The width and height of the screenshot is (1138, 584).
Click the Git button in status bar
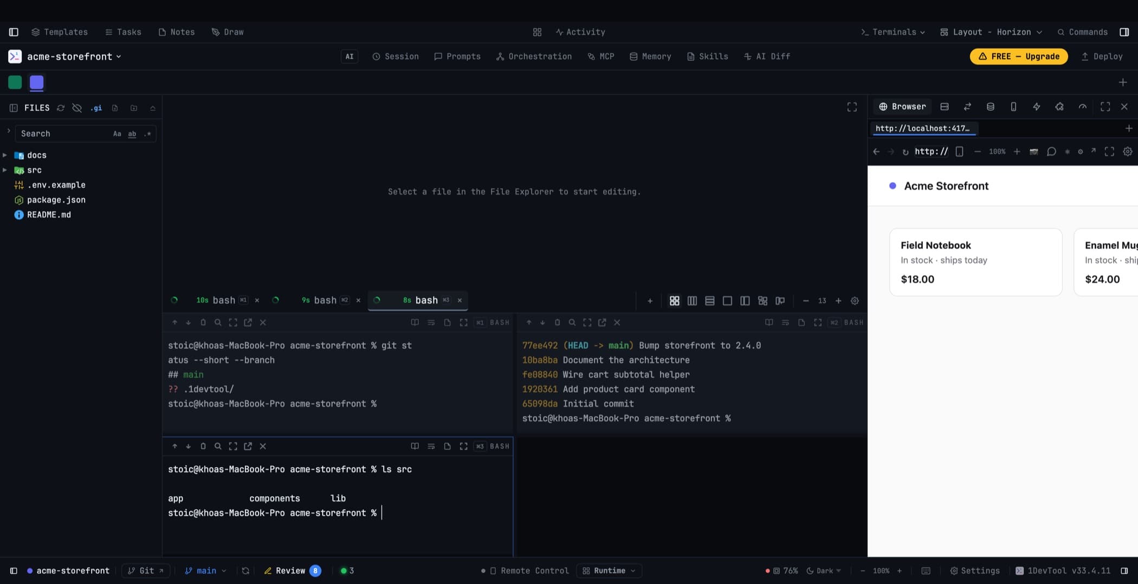pos(146,570)
